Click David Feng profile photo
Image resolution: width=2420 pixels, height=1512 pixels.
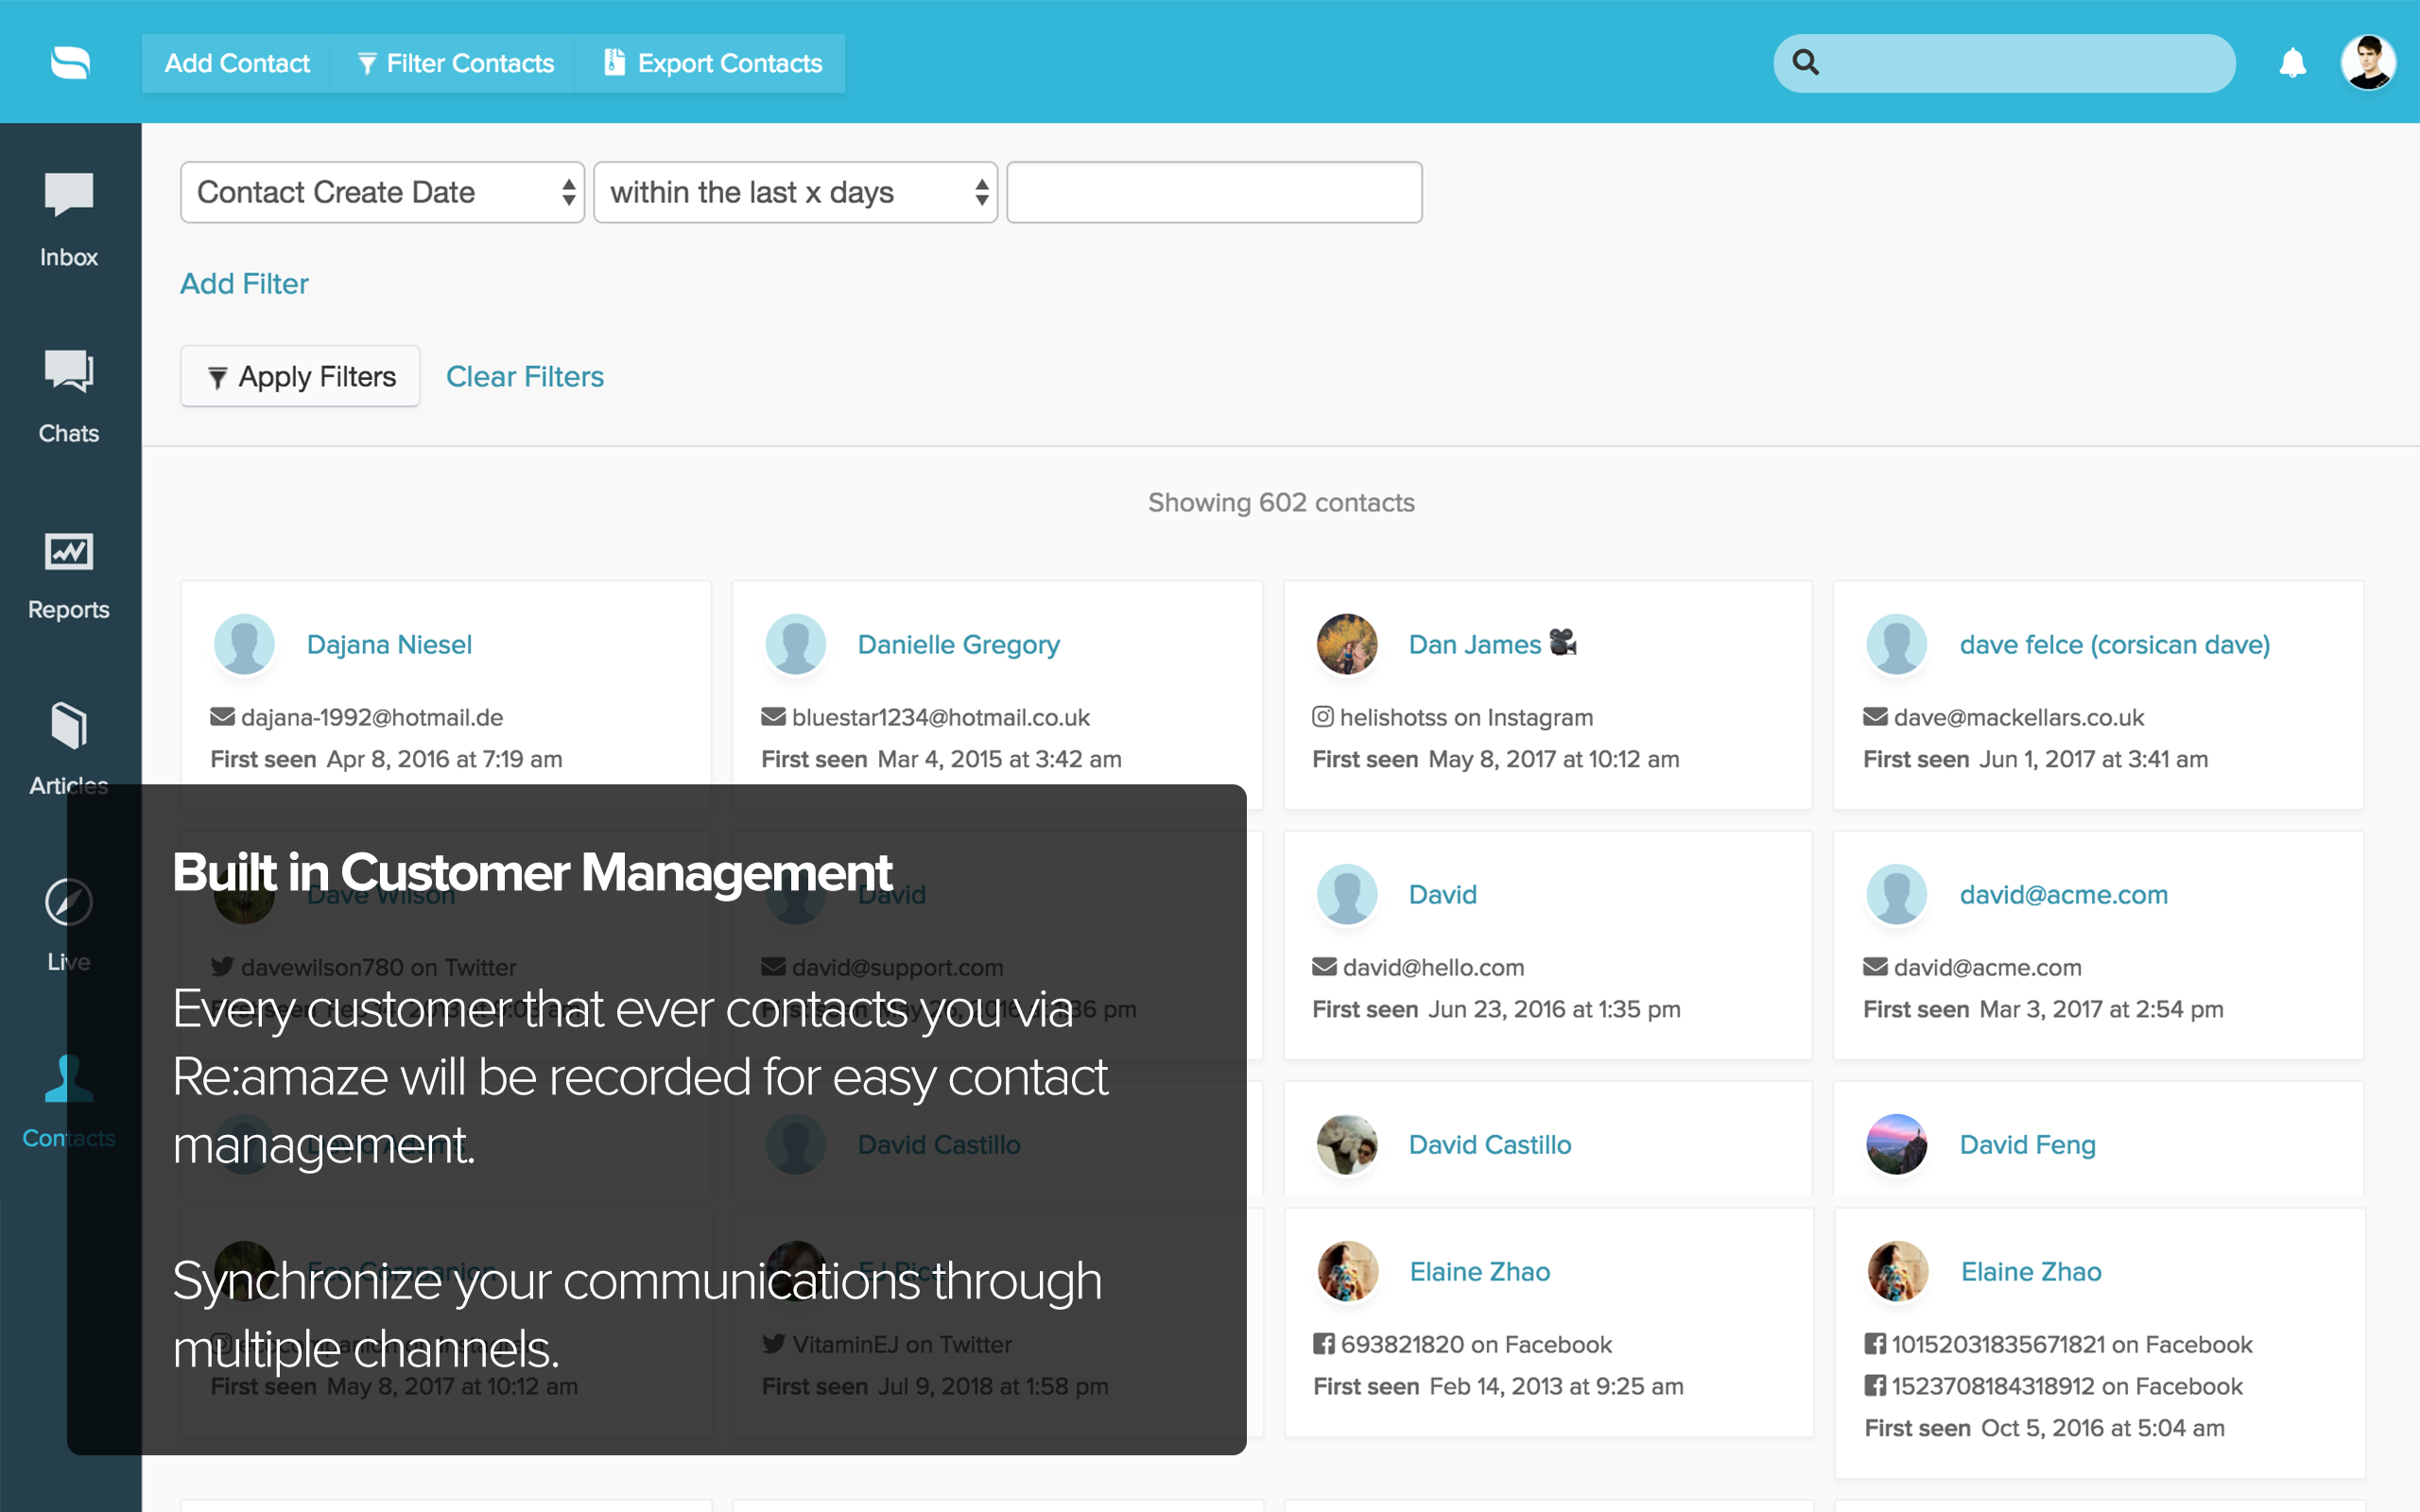point(1896,1144)
